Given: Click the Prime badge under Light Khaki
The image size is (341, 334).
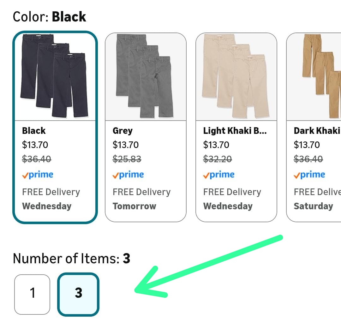Looking at the screenshot, I should coord(219,175).
